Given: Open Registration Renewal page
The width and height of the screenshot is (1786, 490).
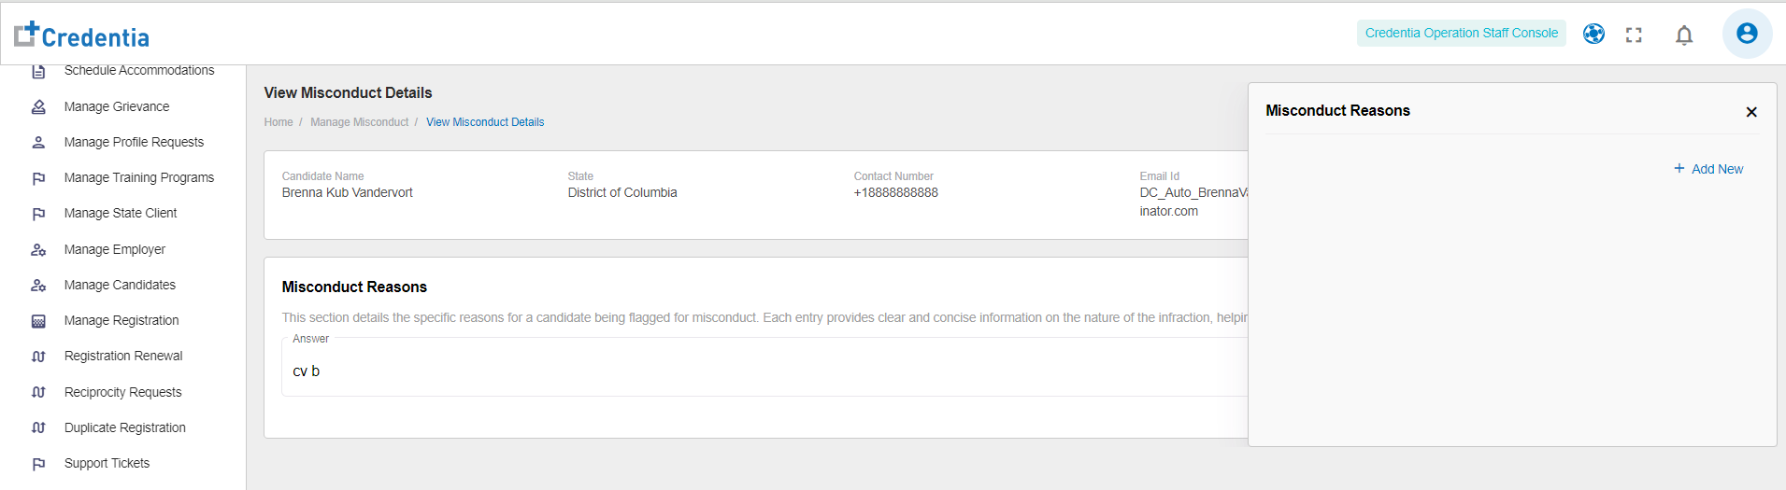Looking at the screenshot, I should tap(123, 356).
